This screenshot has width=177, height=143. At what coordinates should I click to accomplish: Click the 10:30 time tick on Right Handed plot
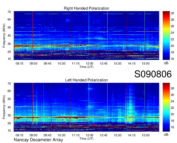tap(61, 63)
